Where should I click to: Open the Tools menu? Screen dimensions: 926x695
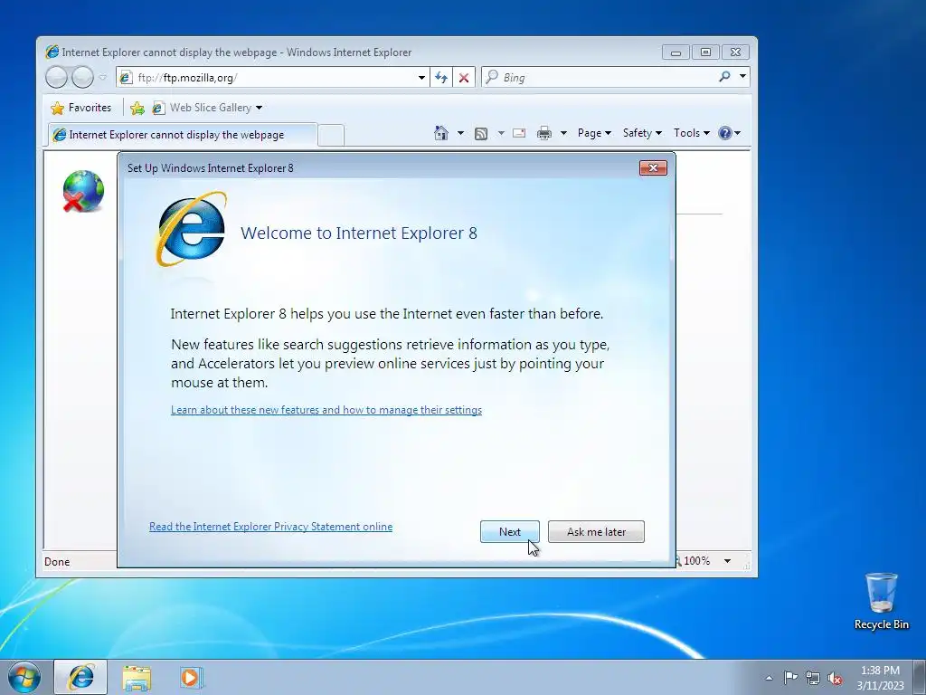tap(692, 133)
